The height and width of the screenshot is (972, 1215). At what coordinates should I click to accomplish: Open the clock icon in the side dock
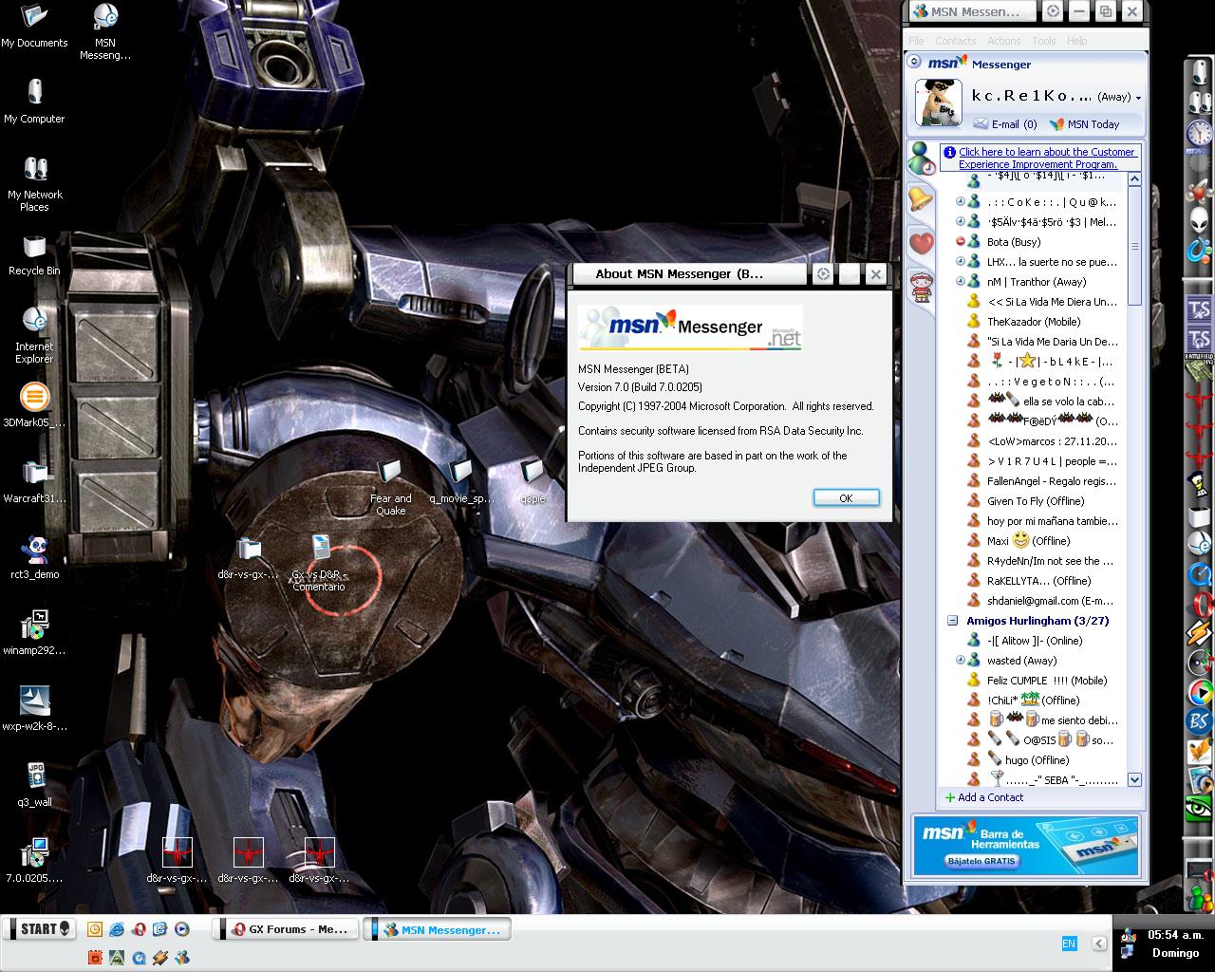(1200, 133)
